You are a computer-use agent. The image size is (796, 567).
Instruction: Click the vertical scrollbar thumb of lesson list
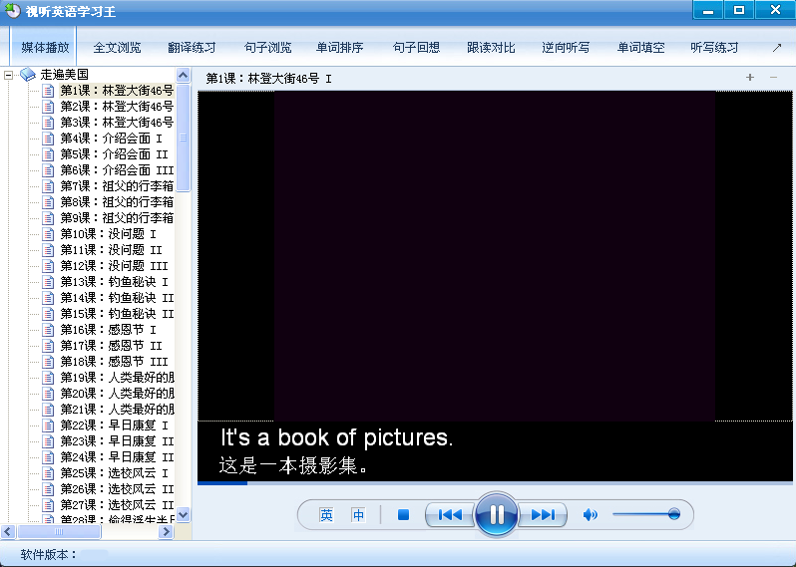click(184, 138)
